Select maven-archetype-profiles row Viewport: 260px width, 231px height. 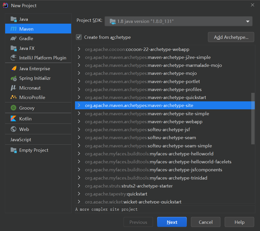coord(165,89)
